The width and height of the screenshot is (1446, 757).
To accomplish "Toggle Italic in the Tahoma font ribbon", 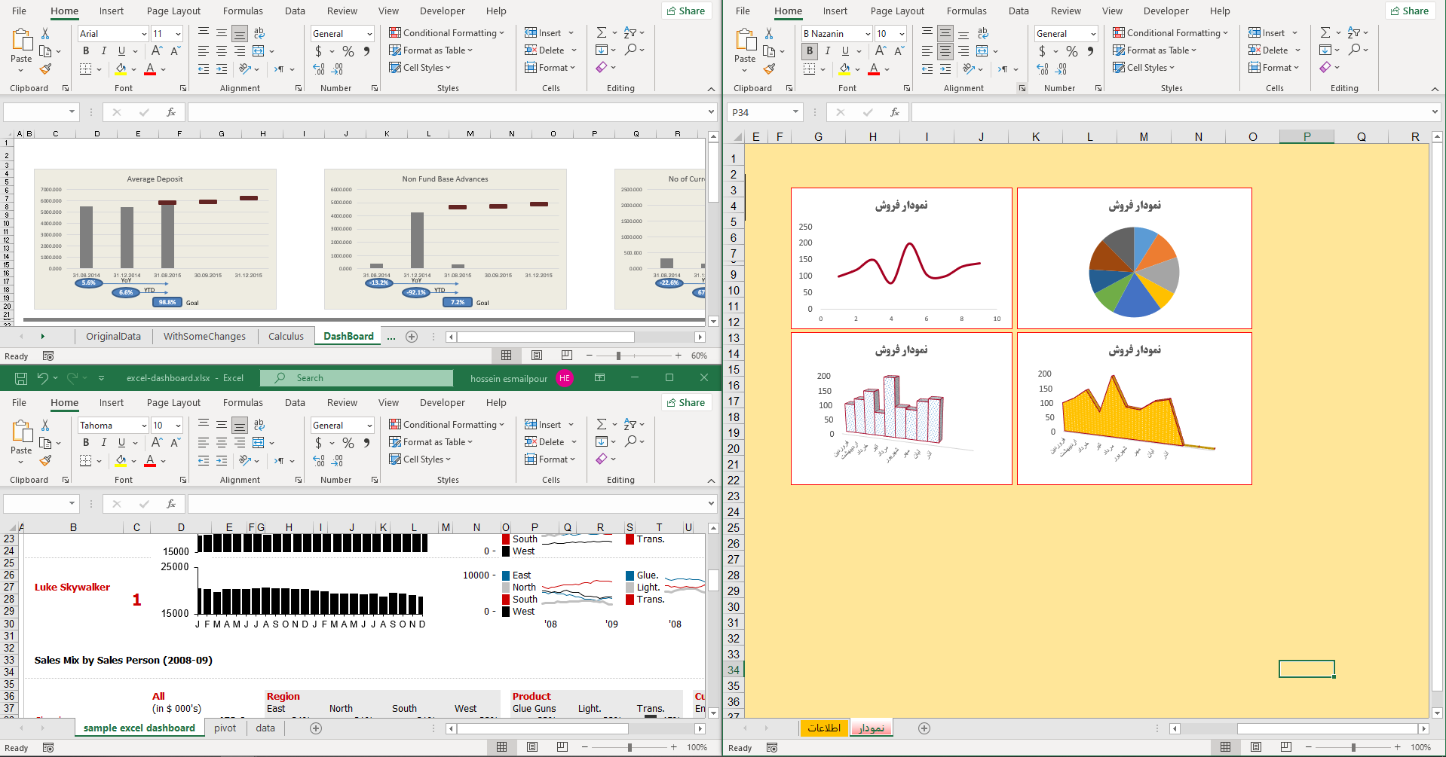I will [x=104, y=443].
